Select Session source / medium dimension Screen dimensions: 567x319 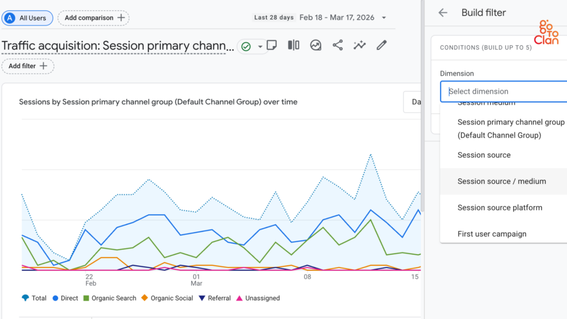pyautogui.click(x=502, y=181)
